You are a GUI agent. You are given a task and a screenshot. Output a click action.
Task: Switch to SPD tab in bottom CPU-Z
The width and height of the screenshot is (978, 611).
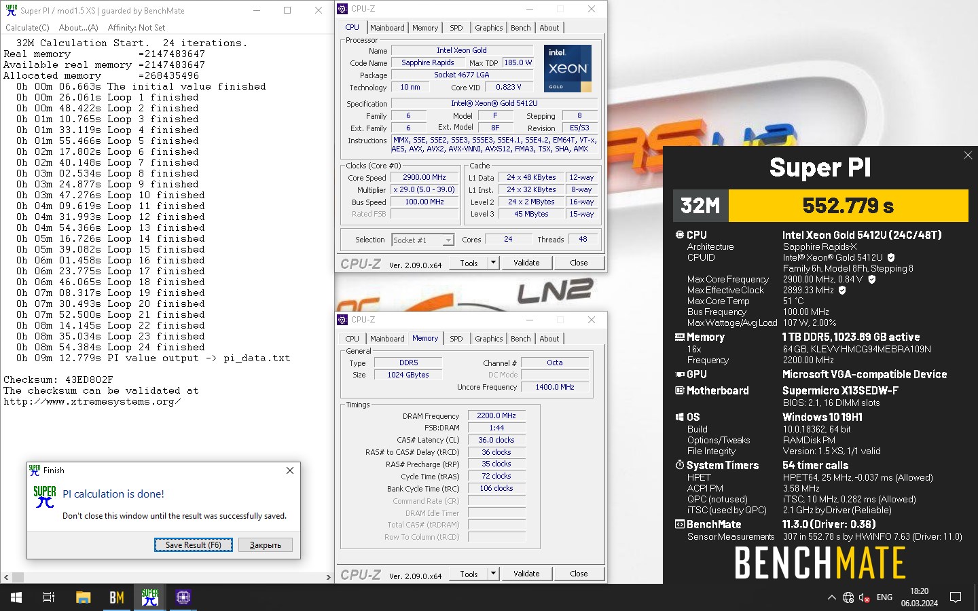(x=456, y=339)
